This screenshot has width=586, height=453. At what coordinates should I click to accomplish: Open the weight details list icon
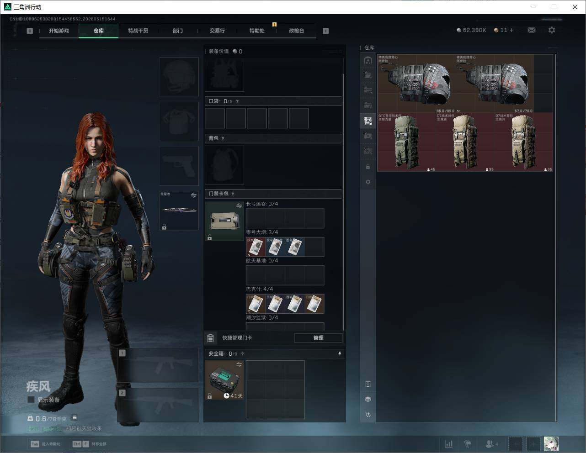[74, 418]
